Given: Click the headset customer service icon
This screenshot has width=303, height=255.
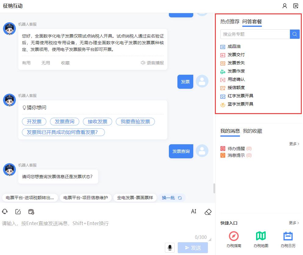Looking at the screenshot, I should click(5, 211).
